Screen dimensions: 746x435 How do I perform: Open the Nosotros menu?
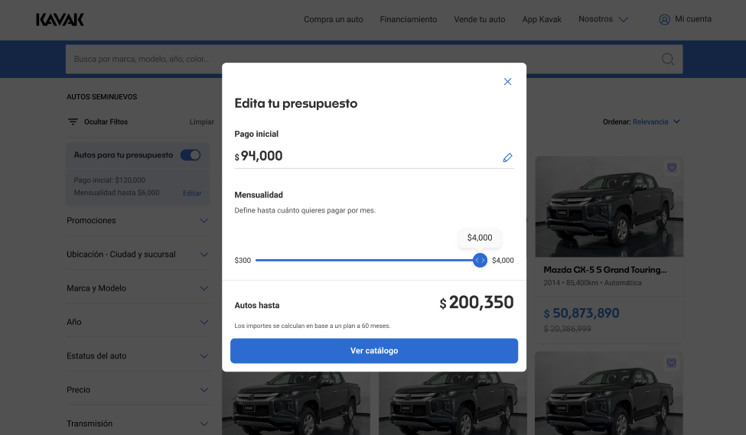[603, 19]
